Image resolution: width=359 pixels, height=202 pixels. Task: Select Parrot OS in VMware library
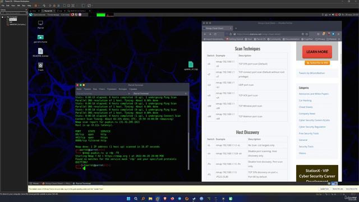coord(13,20)
